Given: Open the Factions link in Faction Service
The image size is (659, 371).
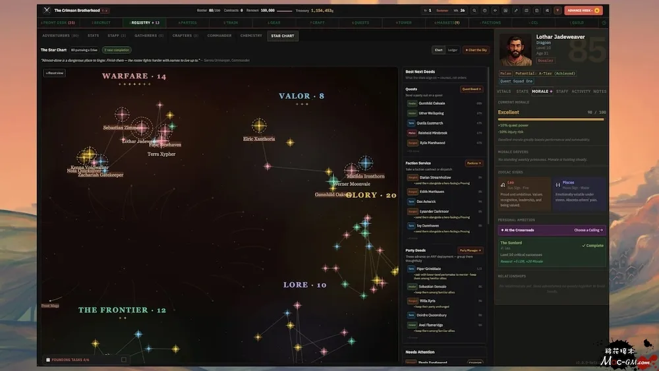Looking at the screenshot, I should pos(474,163).
